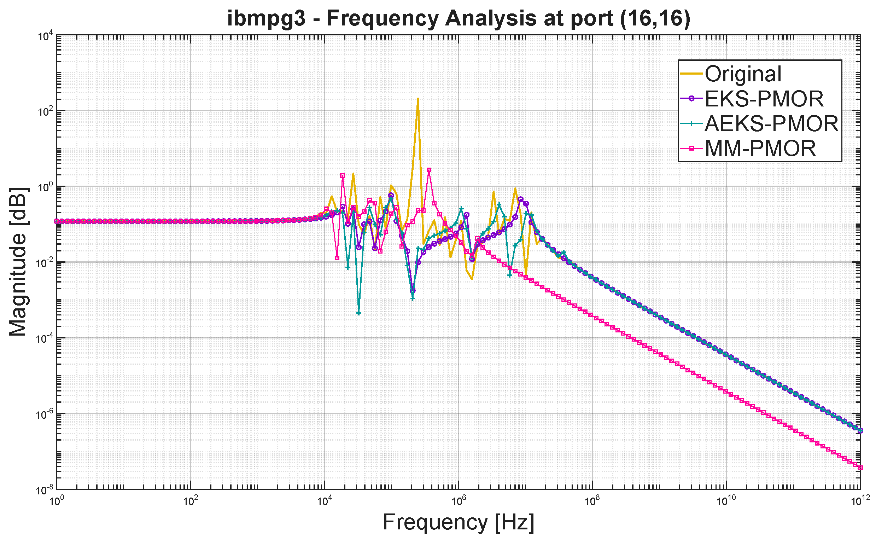Click the lowest teal AEKS-PMOR dip marker
This screenshot has height=540, width=876.
(x=359, y=313)
